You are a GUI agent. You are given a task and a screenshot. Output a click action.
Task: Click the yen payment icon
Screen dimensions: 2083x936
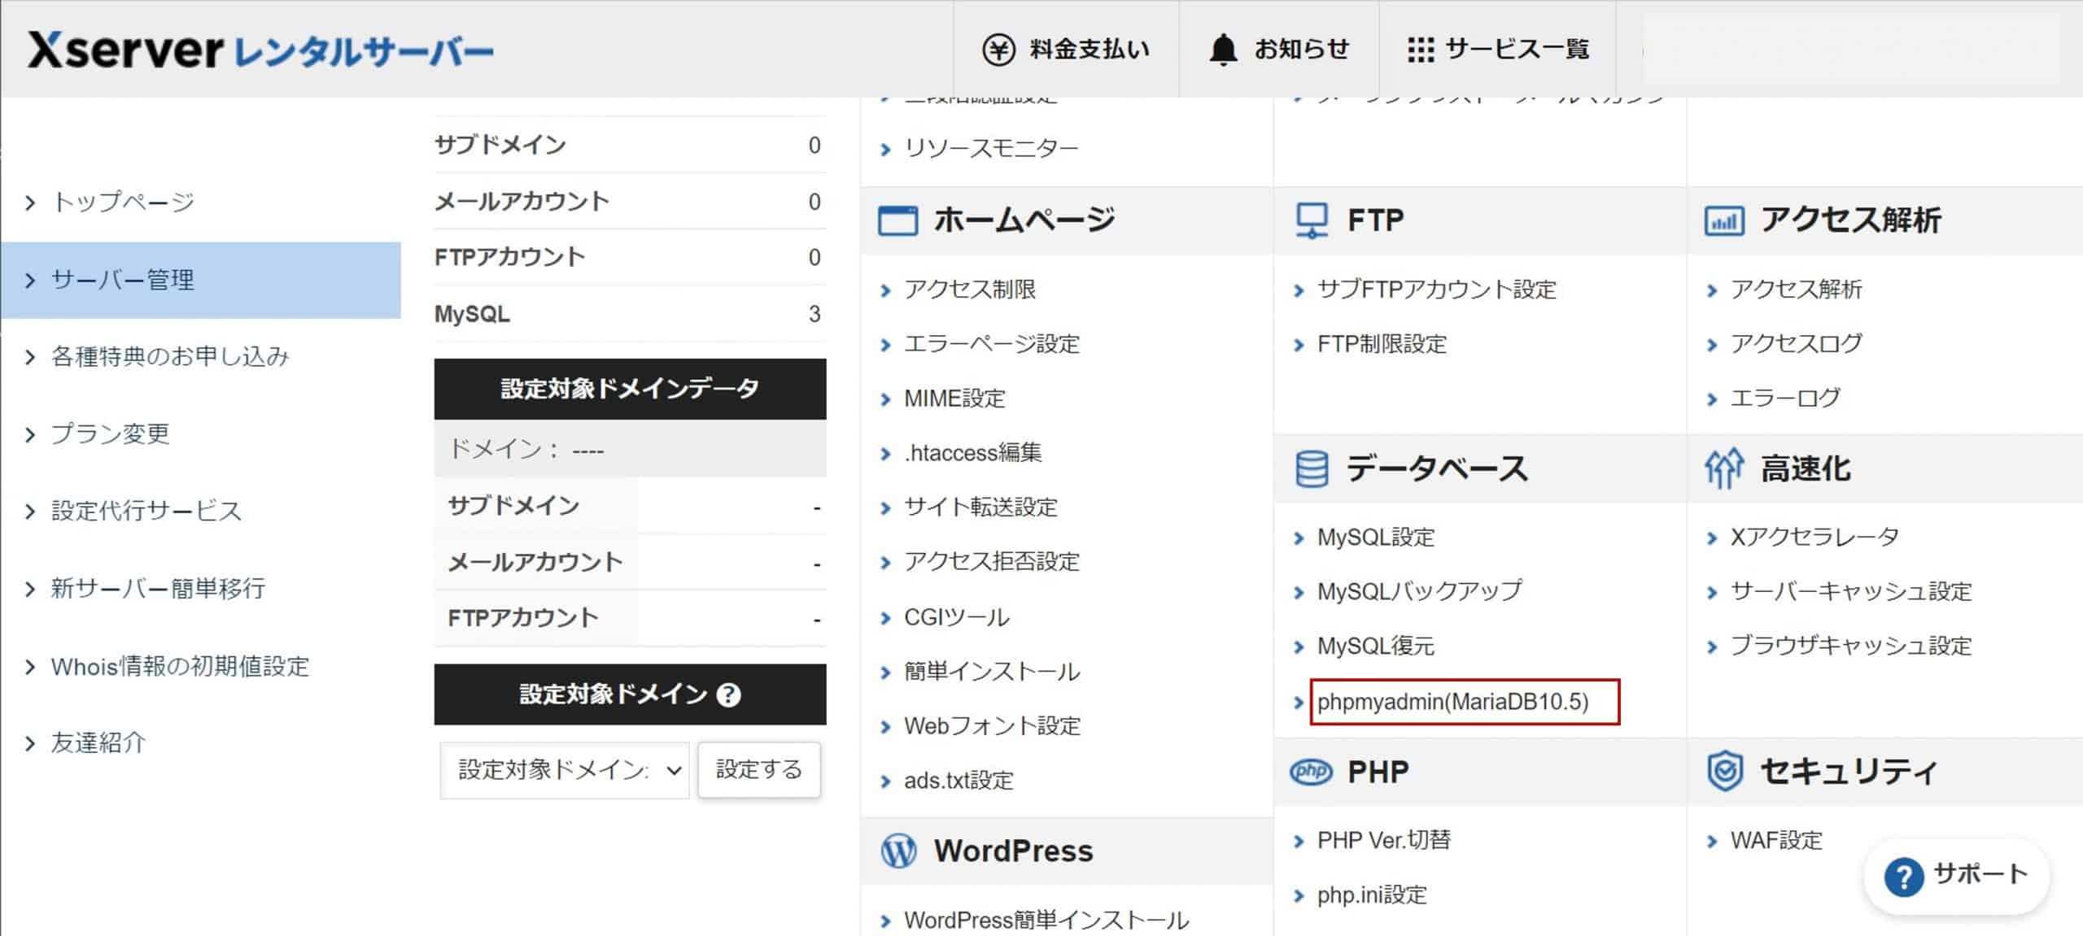click(x=998, y=50)
